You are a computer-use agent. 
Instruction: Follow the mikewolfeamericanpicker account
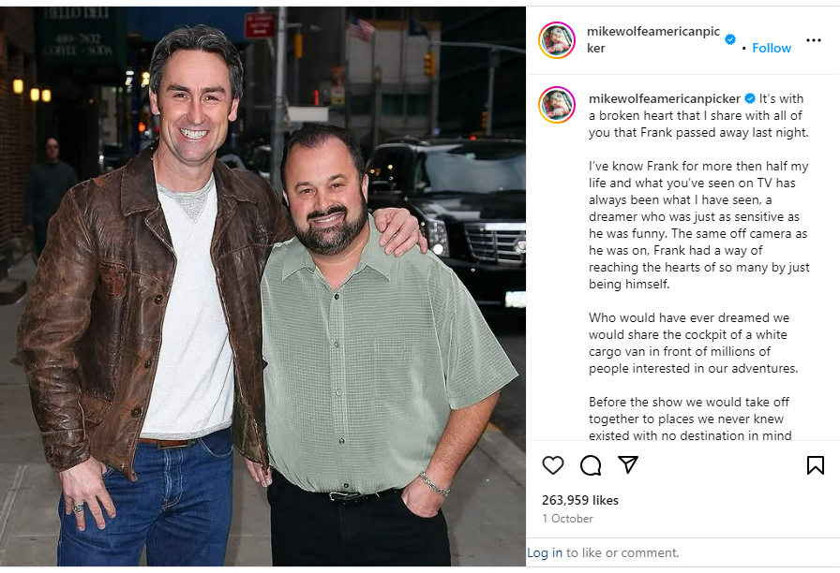click(772, 48)
